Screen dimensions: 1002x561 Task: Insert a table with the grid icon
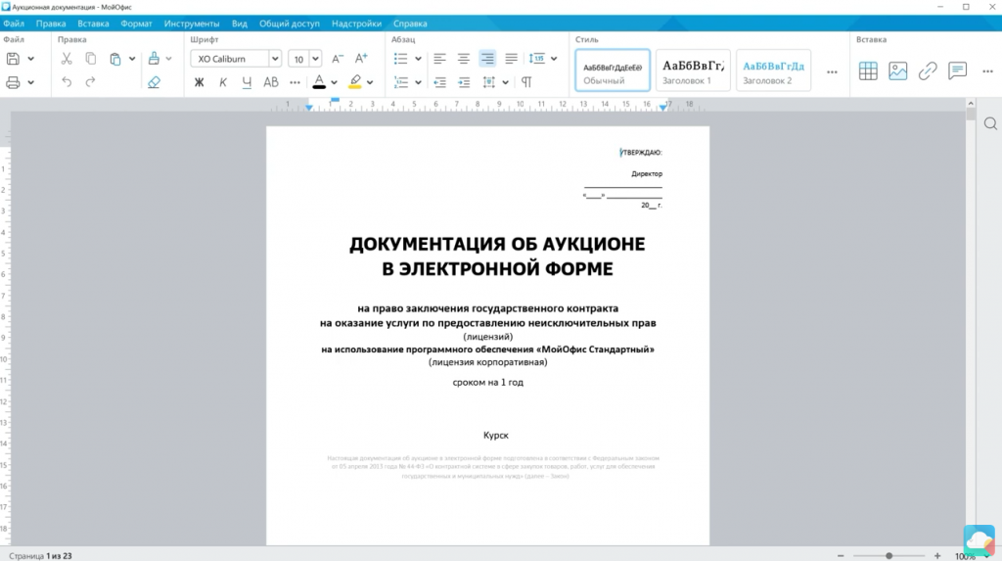point(868,71)
